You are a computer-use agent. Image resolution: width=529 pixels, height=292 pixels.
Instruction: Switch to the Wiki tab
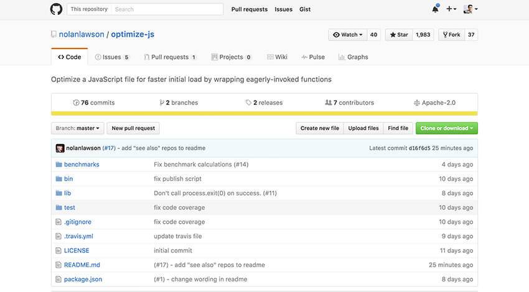(277, 57)
